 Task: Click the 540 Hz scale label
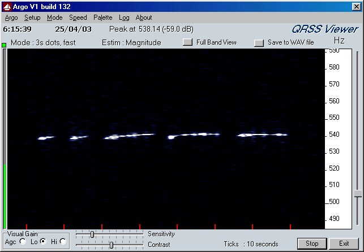tap(335, 134)
